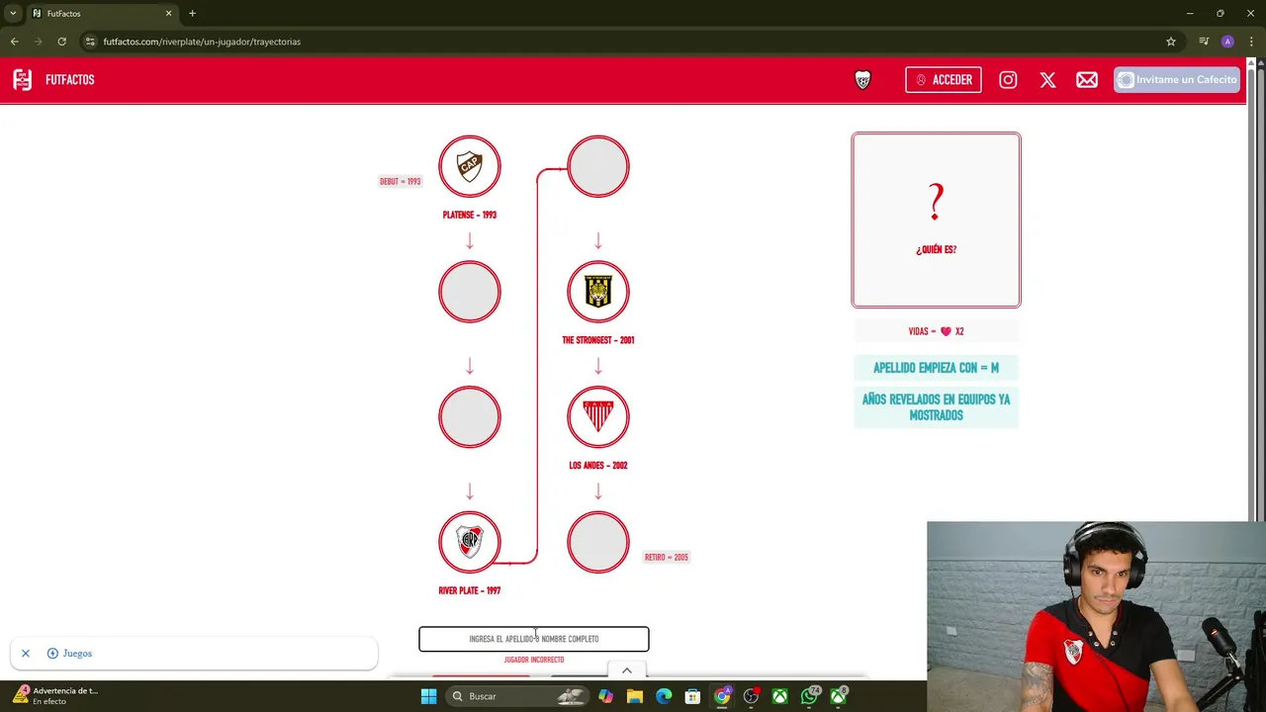Click the Invitame un Cafecito button
This screenshot has width=1266, height=712.
[x=1177, y=80]
